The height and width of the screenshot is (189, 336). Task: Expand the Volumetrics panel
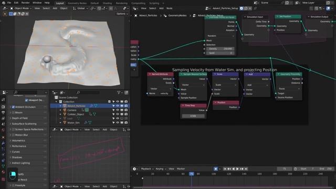(x=10, y=141)
